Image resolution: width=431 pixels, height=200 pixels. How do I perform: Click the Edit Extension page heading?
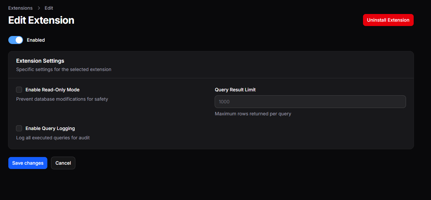tap(41, 20)
